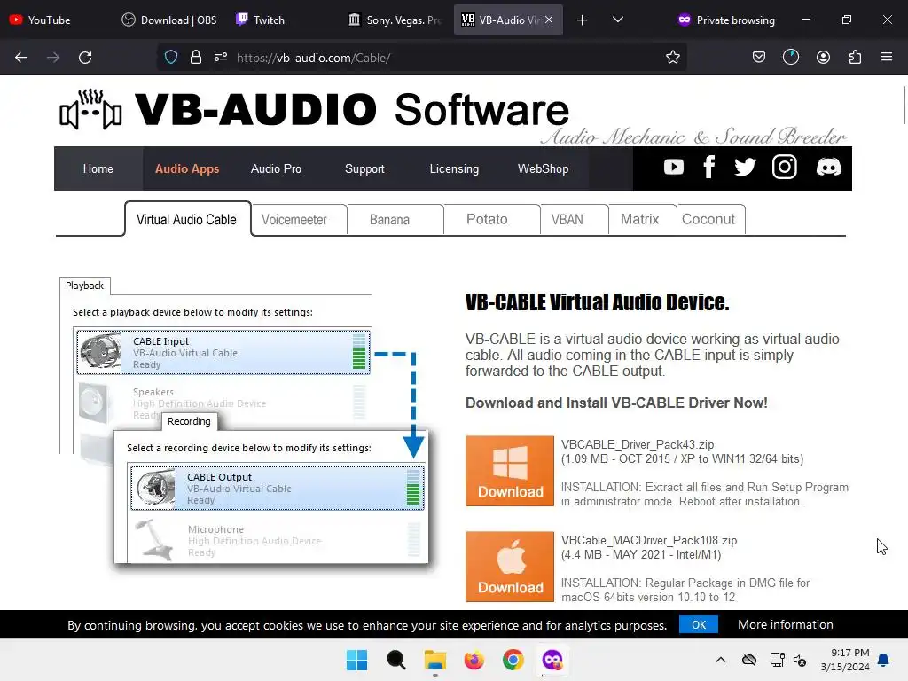Switch to the YouTube browser tab

pos(55,20)
